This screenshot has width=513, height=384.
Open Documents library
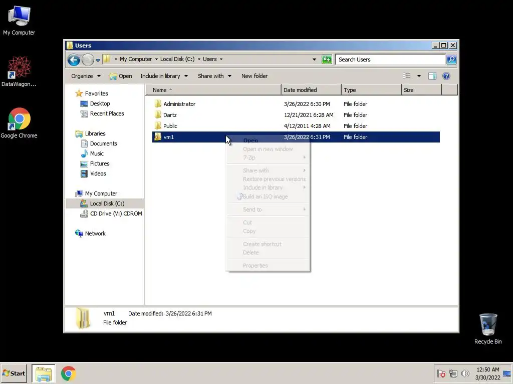103,143
